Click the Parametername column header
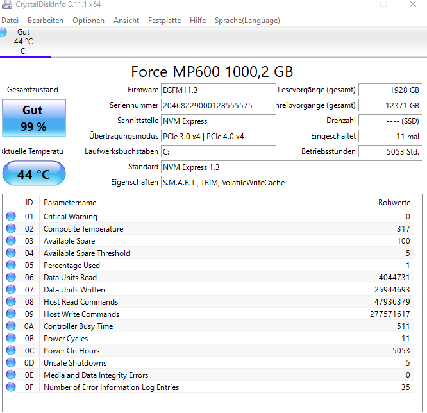This screenshot has height=413, width=427. pos(70,203)
